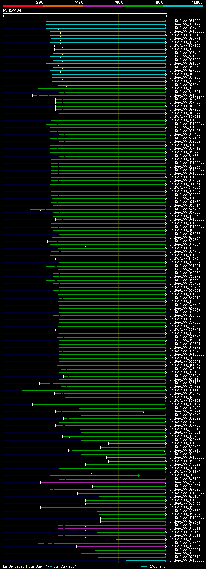Pick hit UniRef100_B0WYC6
Viewport: 206px width, 569px height.
pos(185,209)
